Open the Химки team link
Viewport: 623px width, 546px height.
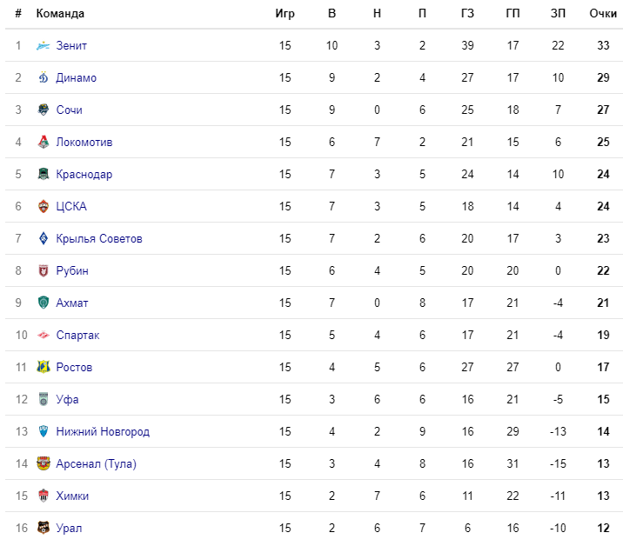[72, 496]
